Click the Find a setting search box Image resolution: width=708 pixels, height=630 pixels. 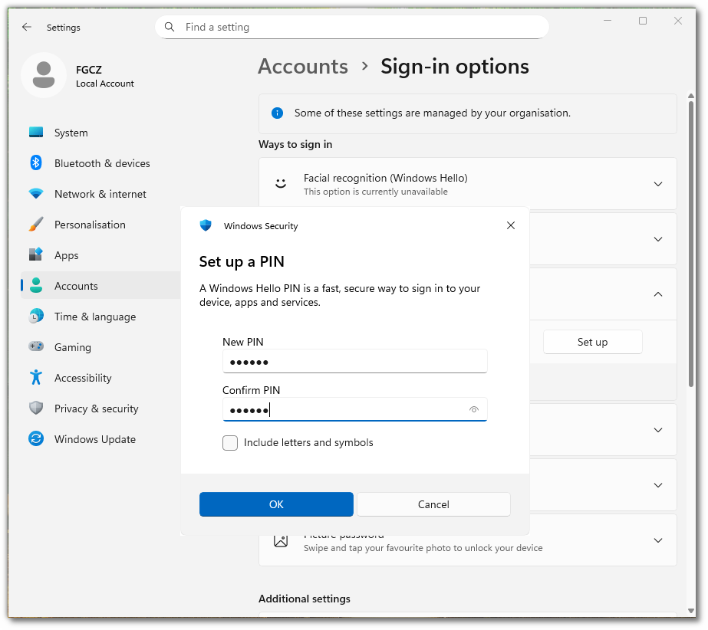point(352,27)
